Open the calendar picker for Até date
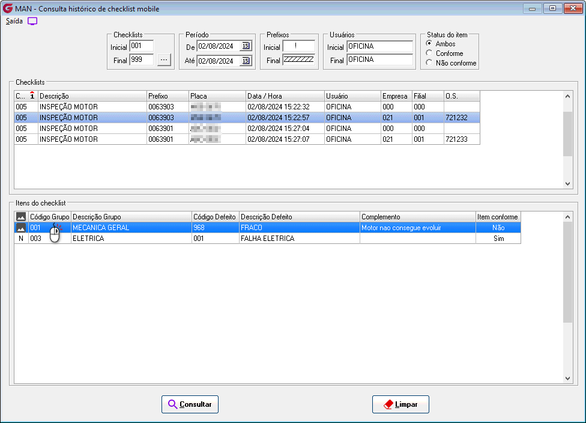Viewport: 586px width, 423px height. pyautogui.click(x=246, y=61)
